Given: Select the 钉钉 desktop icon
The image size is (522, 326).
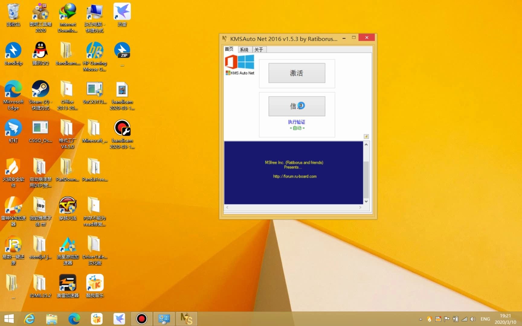Looking at the screenshot, I should point(13,131).
